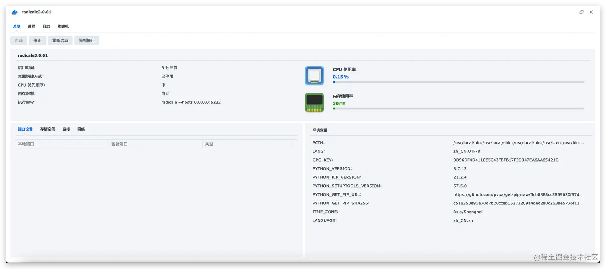This screenshot has width=606, height=269.
Task: Select the 存储空间 tab
Action: pyautogui.click(x=48, y=129)
